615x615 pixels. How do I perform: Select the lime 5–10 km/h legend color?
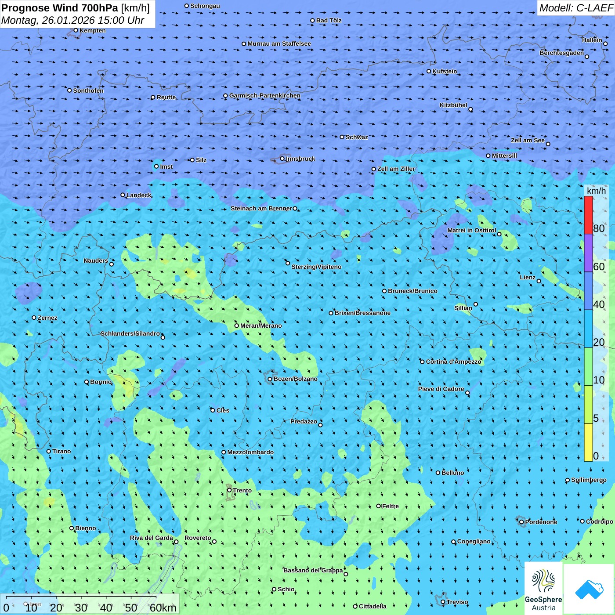pos(588,405)
